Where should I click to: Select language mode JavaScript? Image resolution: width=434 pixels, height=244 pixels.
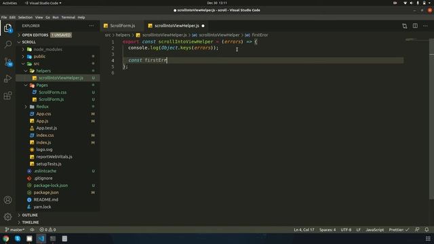[375, 230]
